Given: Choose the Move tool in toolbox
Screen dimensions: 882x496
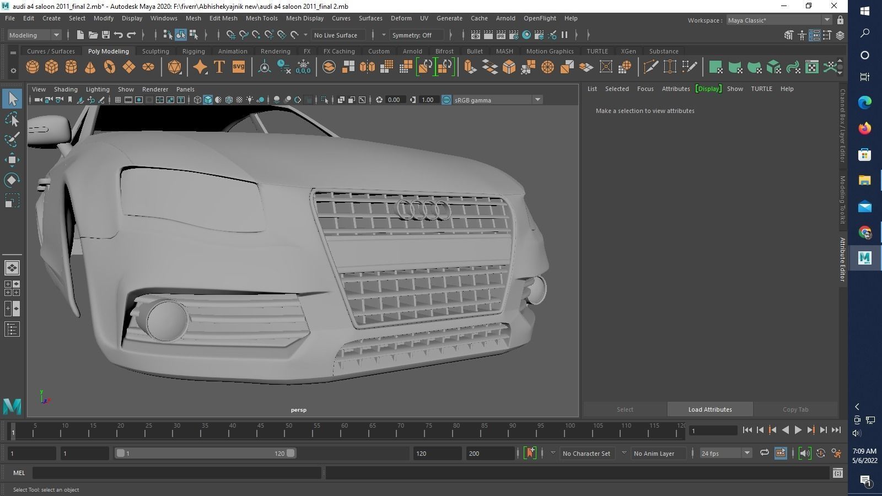Looking at the screenshot, I should coord(12,160).
